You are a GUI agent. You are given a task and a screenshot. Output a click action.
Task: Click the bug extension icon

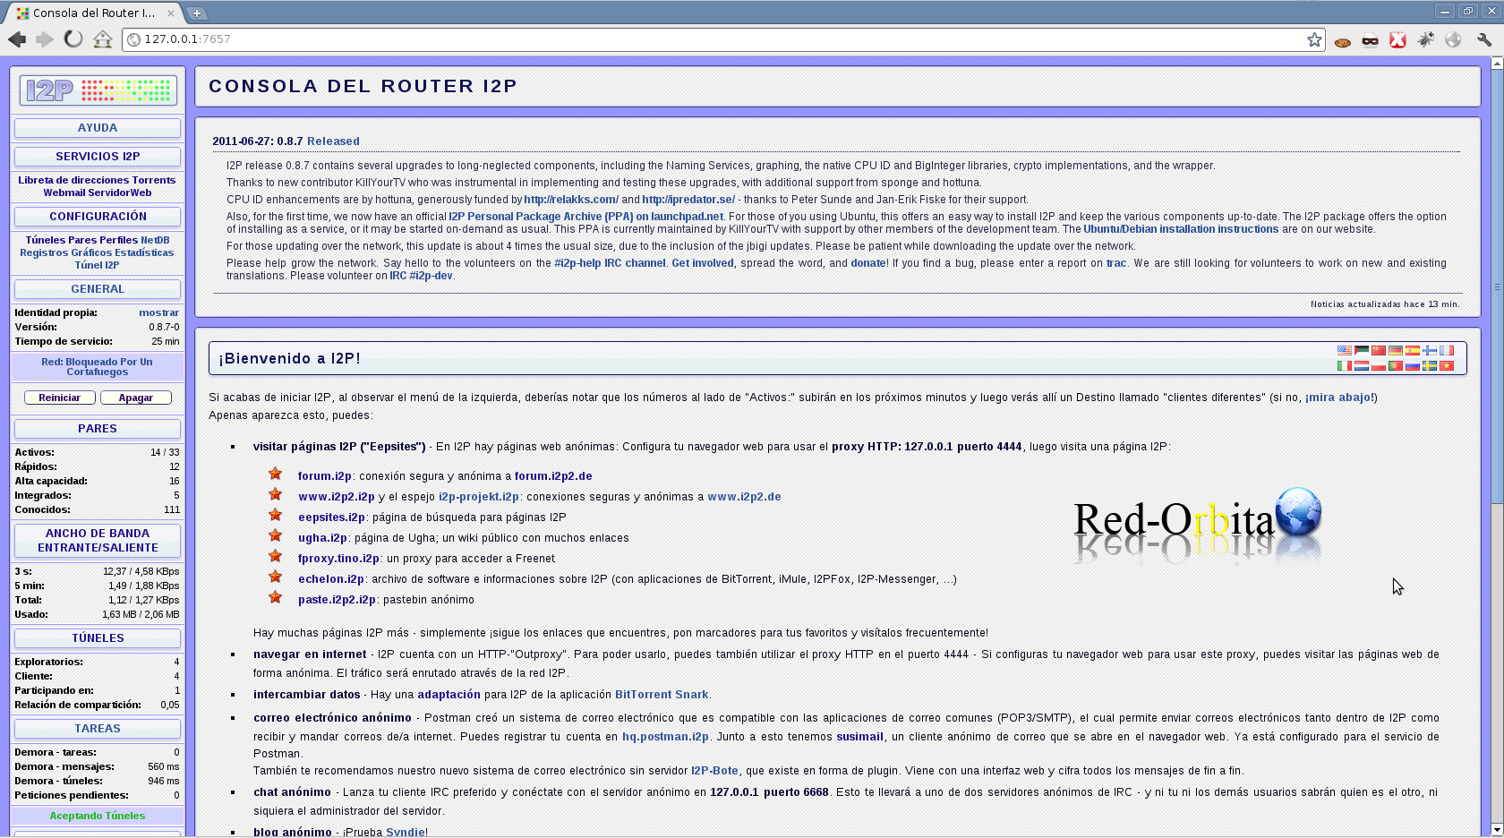pyautogui.click(x=1426, y=39)
